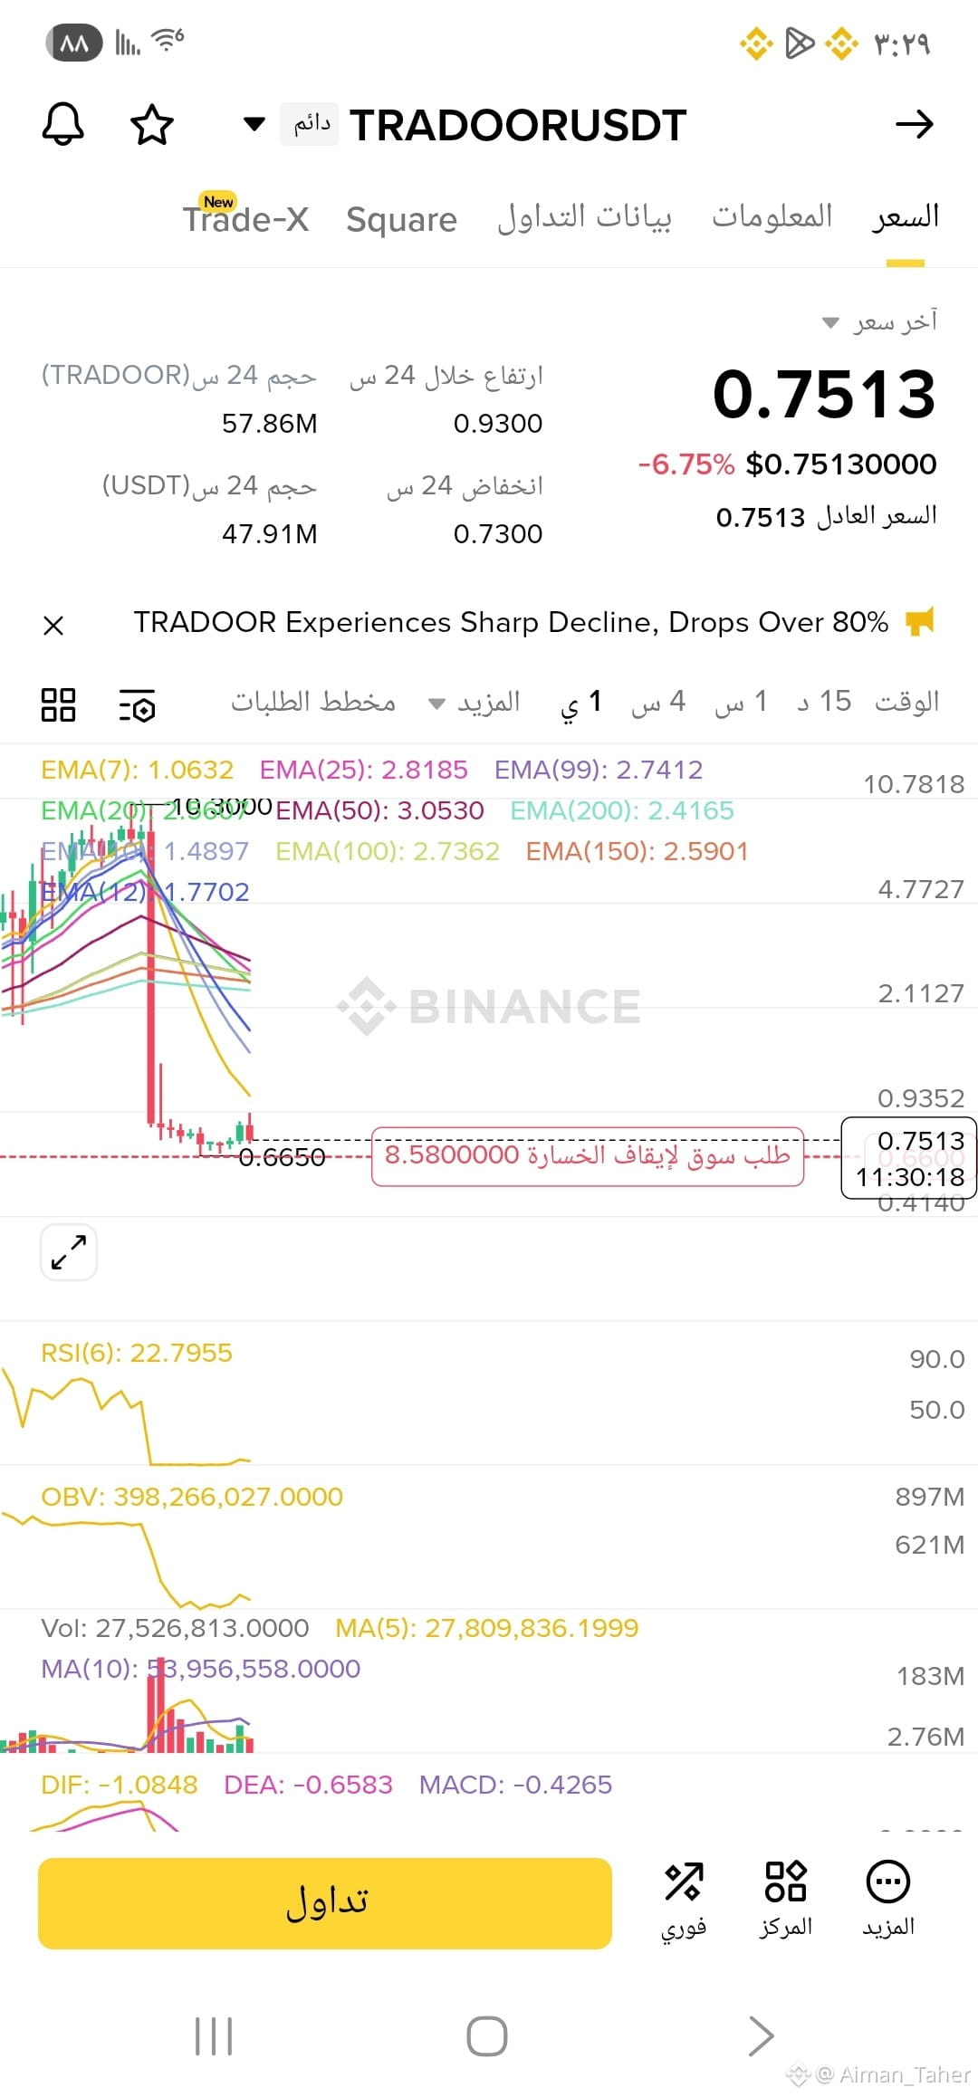978x2097 pixels.
Task: Switch to the Square tab
Action: pyautogui.click(x=401, y=219)
